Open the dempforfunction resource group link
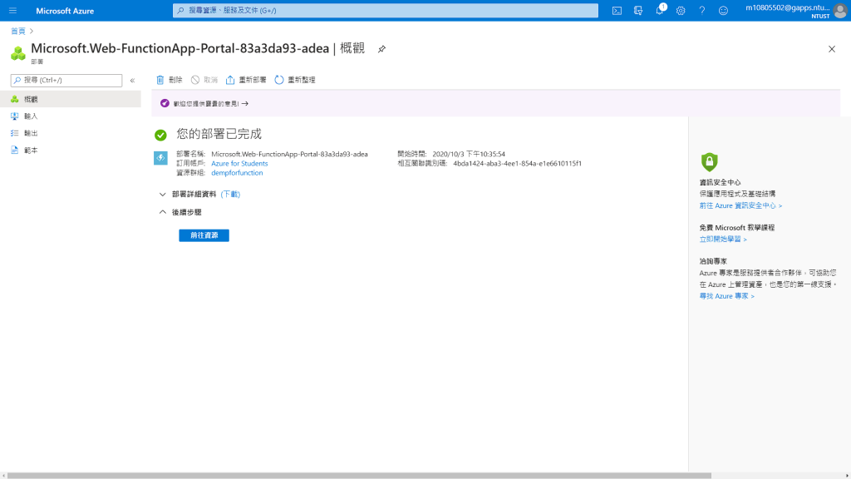Screen dimensions: 851x479 [237, 173]
